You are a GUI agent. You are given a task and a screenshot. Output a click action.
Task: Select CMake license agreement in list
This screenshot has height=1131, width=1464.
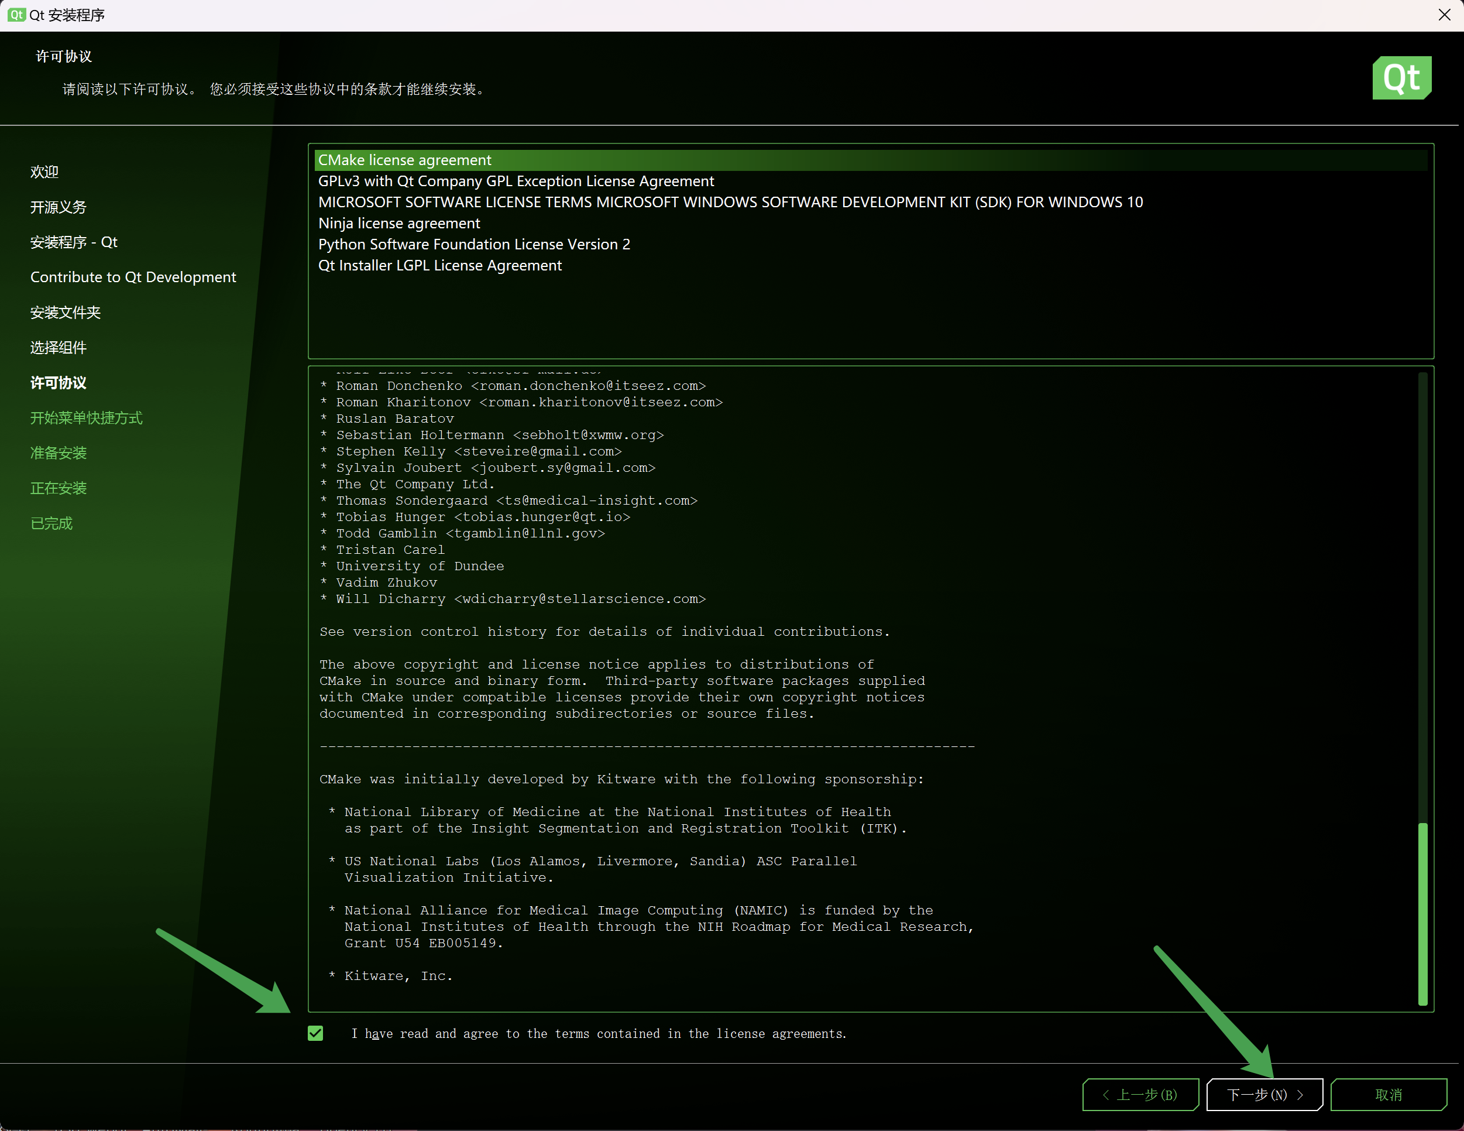coord(870,160)
